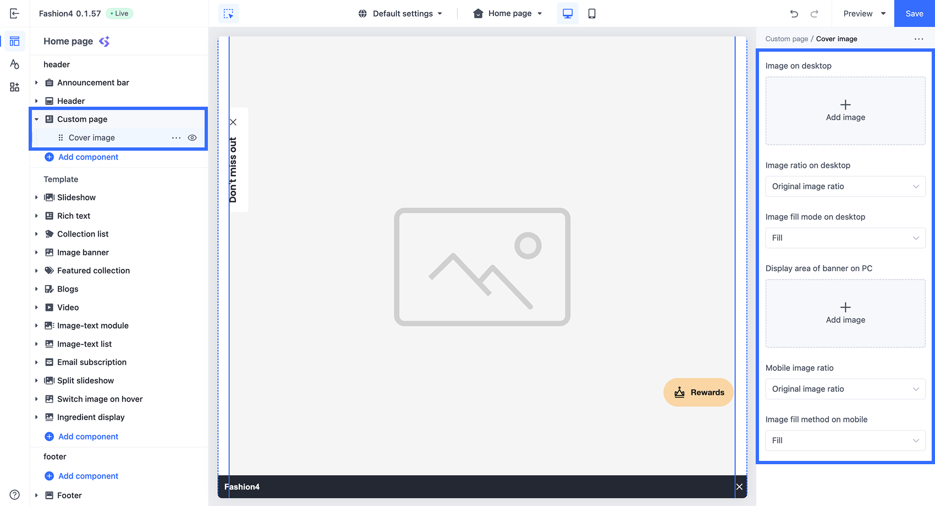Add image for Display area of banner on PC

coord(845,313)
